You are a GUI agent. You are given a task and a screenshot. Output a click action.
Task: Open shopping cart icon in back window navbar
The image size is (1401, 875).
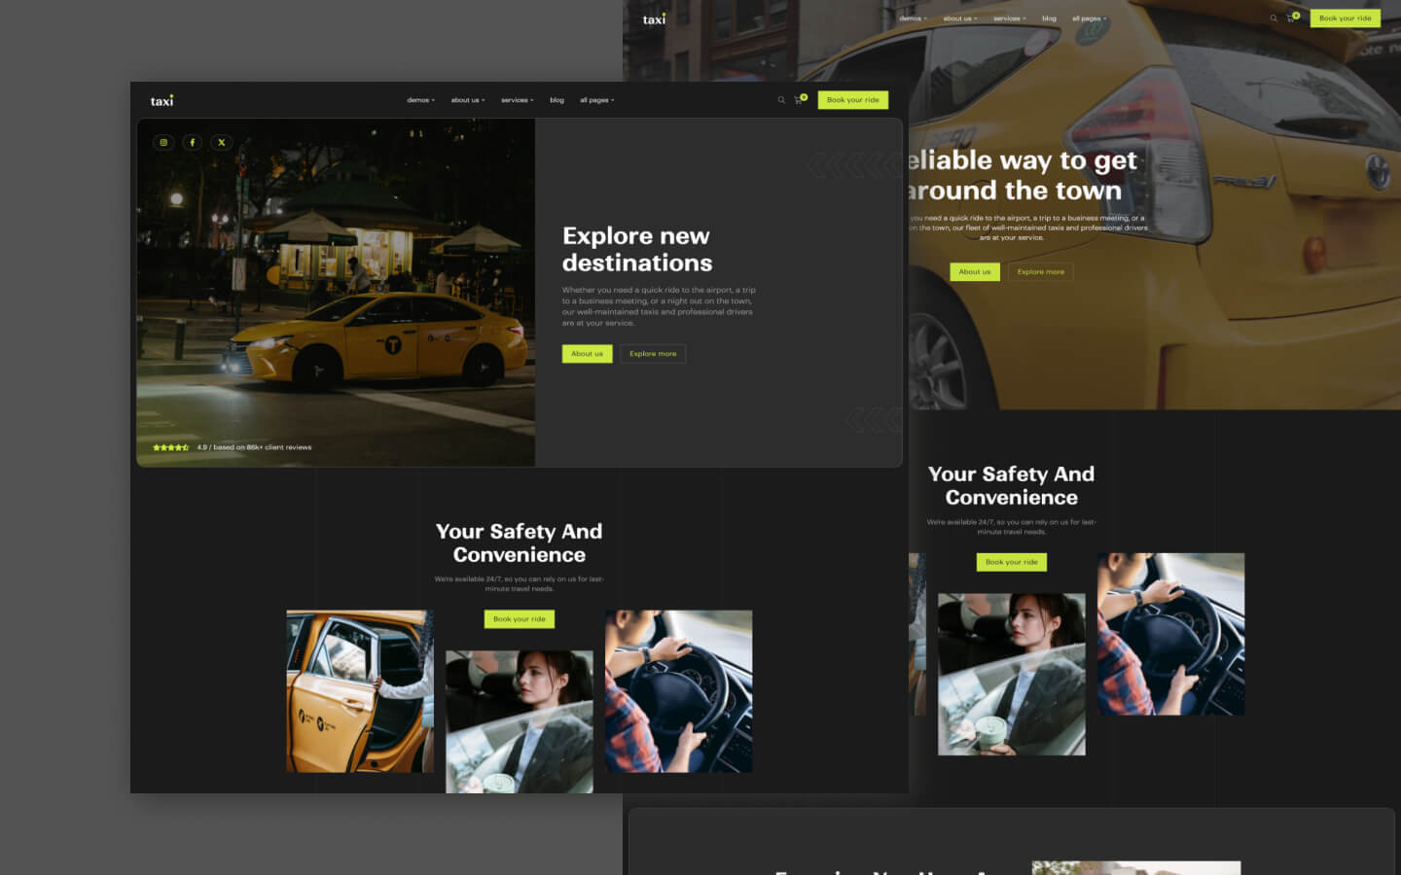coord(1292,17)
